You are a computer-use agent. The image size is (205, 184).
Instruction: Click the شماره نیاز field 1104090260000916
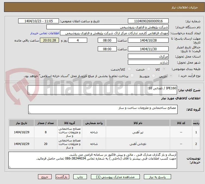(x=148, y=21)
